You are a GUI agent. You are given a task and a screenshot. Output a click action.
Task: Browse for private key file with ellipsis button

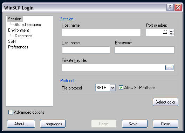click(169, 68)
